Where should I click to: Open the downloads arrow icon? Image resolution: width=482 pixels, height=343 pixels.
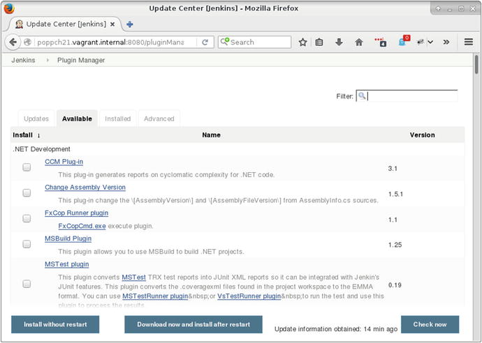coord(339,42)
